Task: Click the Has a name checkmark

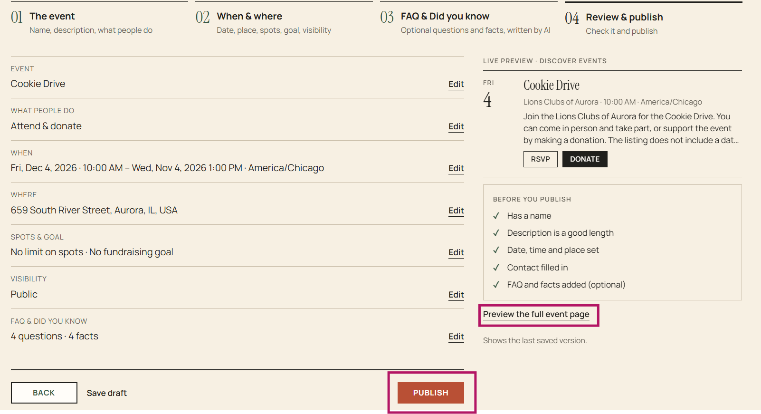Action: click(496, 216)
